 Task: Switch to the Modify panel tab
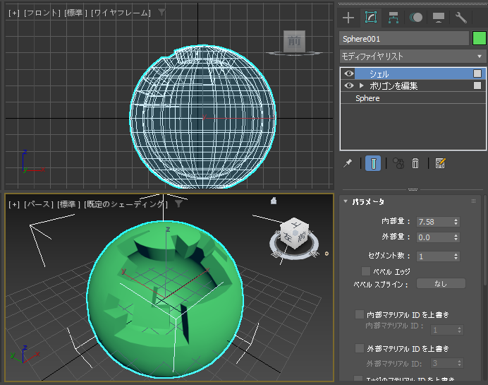pyautogui.click(x=371, y=18)
